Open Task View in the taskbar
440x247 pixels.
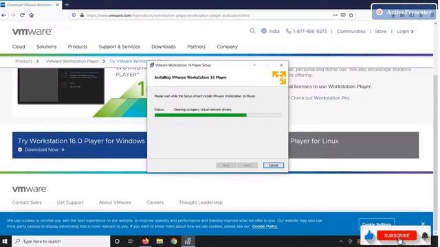pos(131,241)
